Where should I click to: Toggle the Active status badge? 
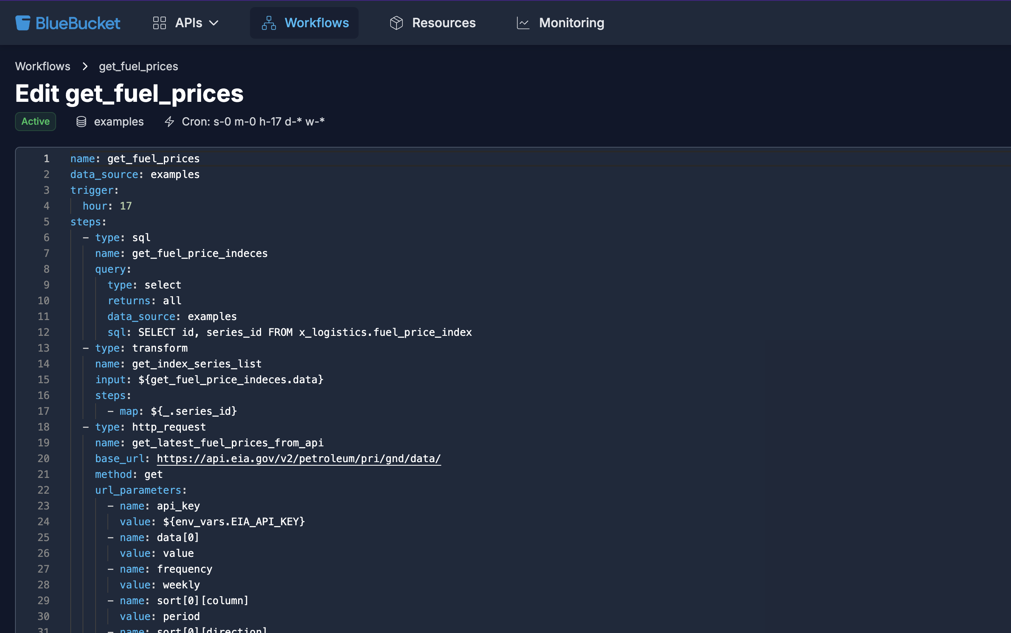click(35, 122)
